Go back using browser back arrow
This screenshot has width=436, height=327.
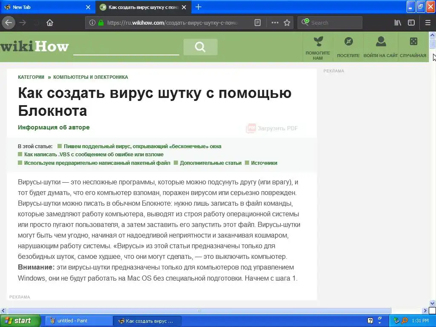[9, 23]
